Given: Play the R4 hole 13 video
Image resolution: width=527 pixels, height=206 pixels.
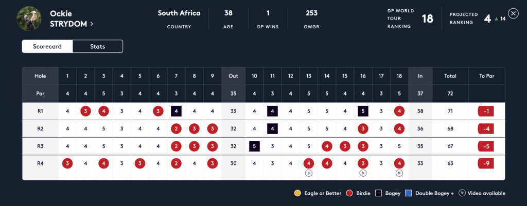Looking at the screenshot, I should point(309,173).
